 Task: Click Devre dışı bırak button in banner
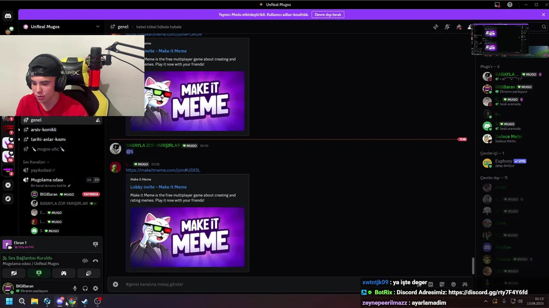(328, 15)
